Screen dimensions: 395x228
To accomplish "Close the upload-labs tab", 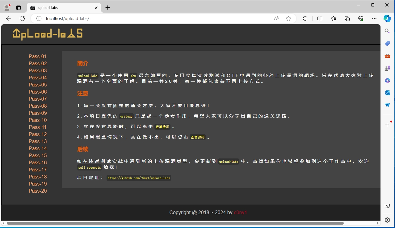I will pyautogui.click(x=97, y=8).
